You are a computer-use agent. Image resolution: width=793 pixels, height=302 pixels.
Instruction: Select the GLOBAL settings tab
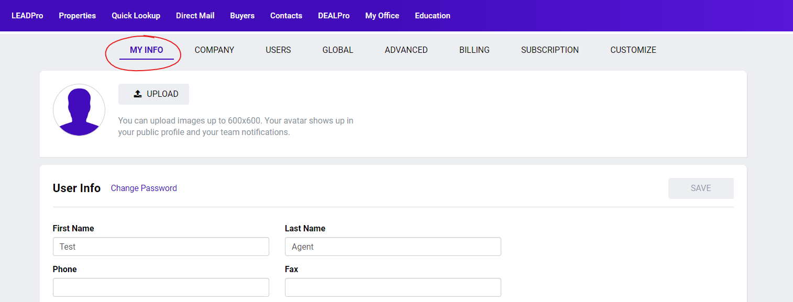[x=338, y=50]
